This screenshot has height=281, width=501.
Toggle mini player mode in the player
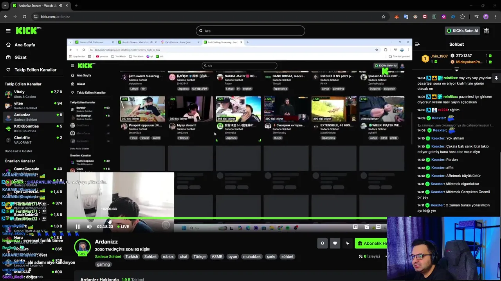tap(355, 226)
